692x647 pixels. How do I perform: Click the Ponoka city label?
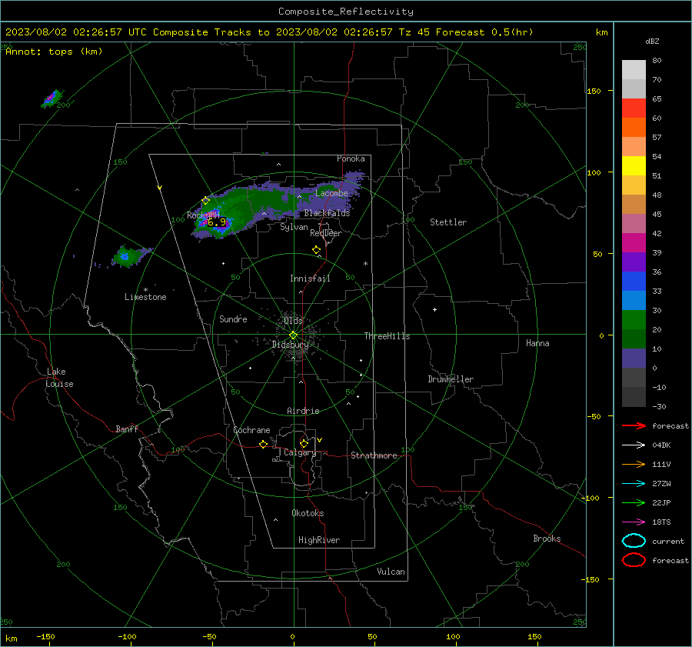point(351,158)
